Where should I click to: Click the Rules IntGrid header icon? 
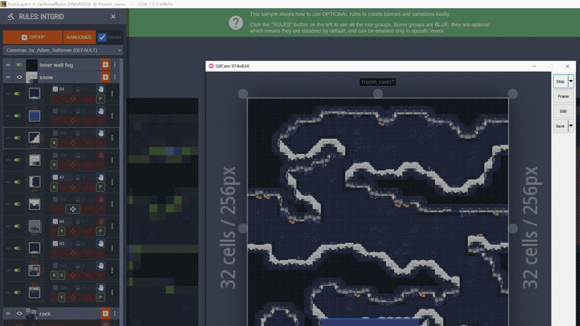click(x=11, y=17)
